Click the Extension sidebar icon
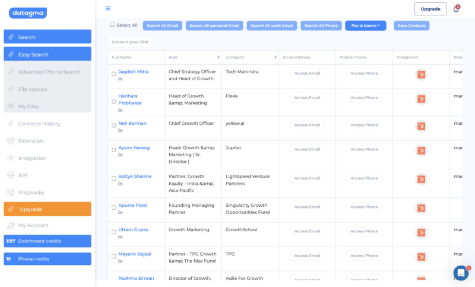The image size is (475, 287). point(11,141)
